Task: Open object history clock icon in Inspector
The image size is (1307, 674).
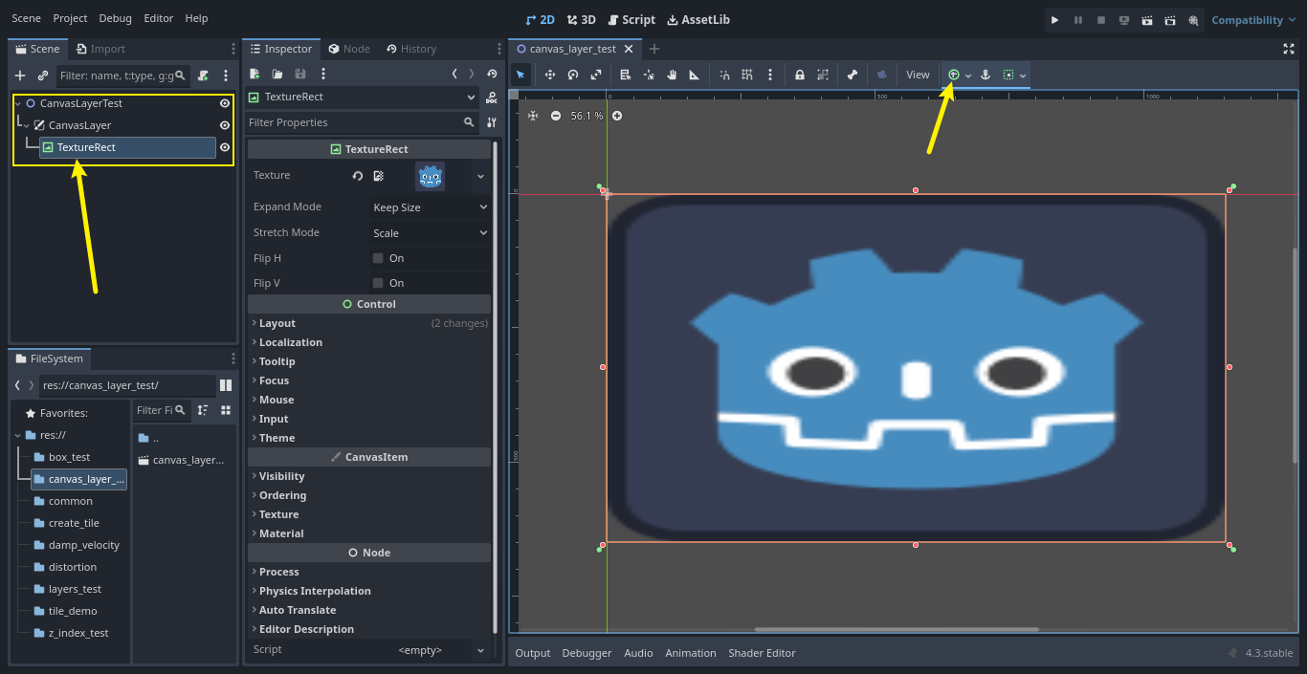Action: 492,74
